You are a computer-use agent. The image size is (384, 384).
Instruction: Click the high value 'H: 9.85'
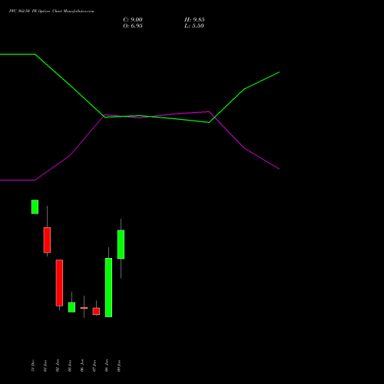pos(194,20)
